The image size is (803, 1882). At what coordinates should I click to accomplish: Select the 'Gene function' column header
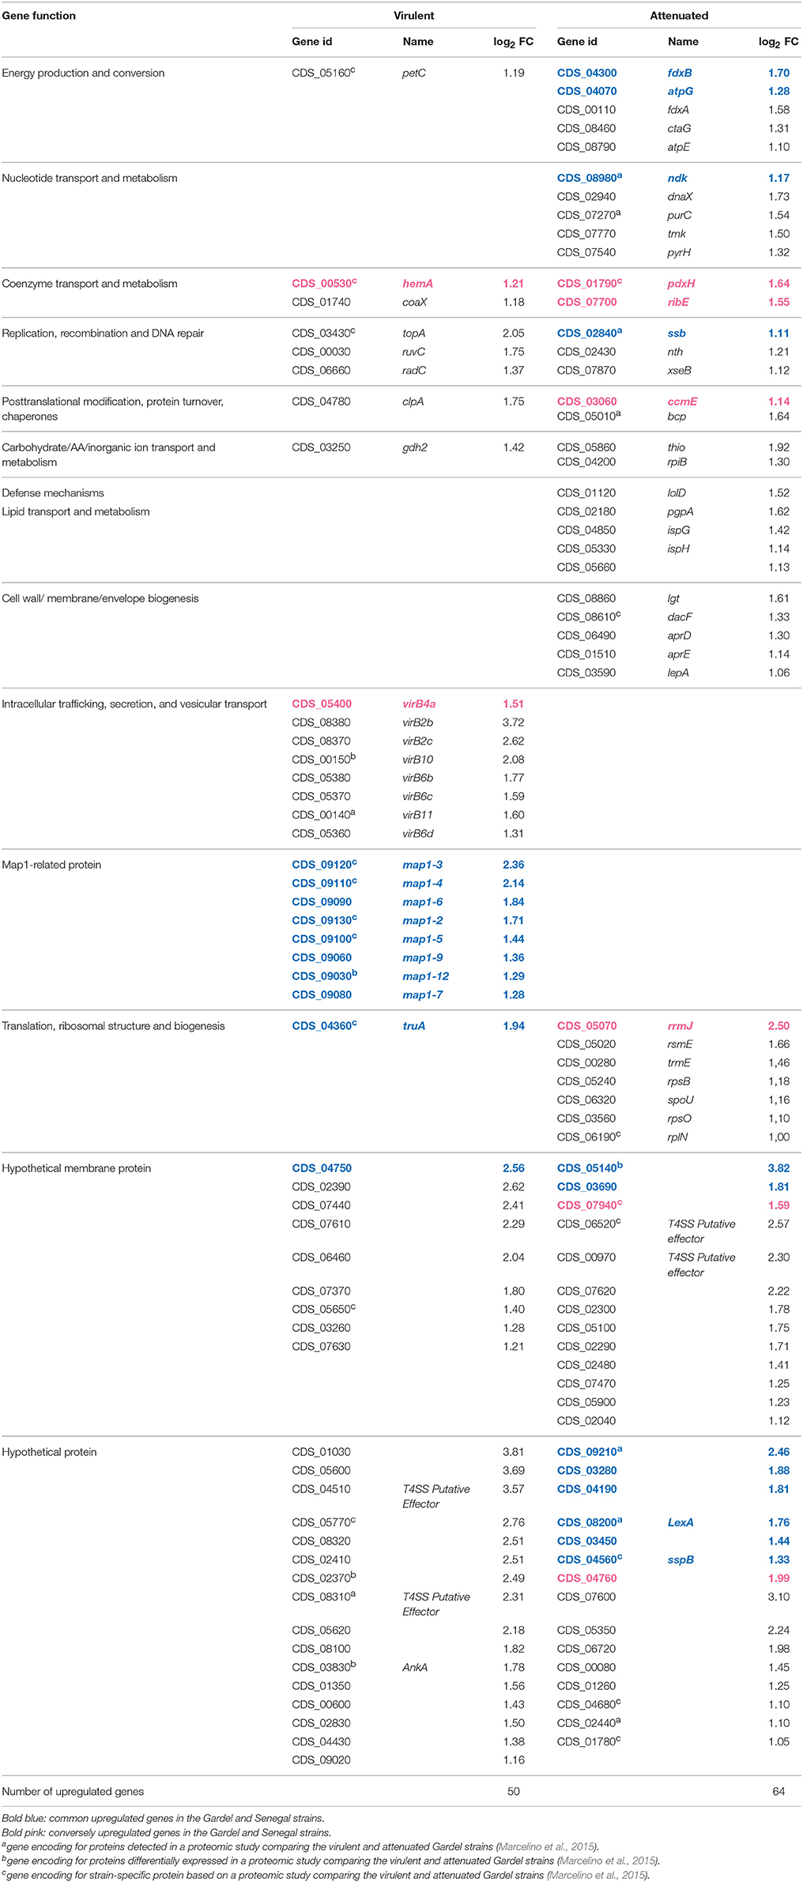pyautogui.click(x=39, y=16)
